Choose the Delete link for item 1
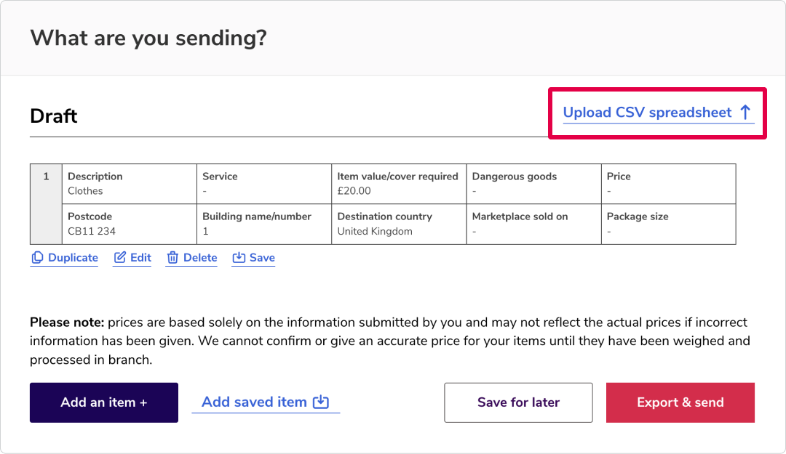786x454 pixels. pyautogui.click(x=200, y=258)
